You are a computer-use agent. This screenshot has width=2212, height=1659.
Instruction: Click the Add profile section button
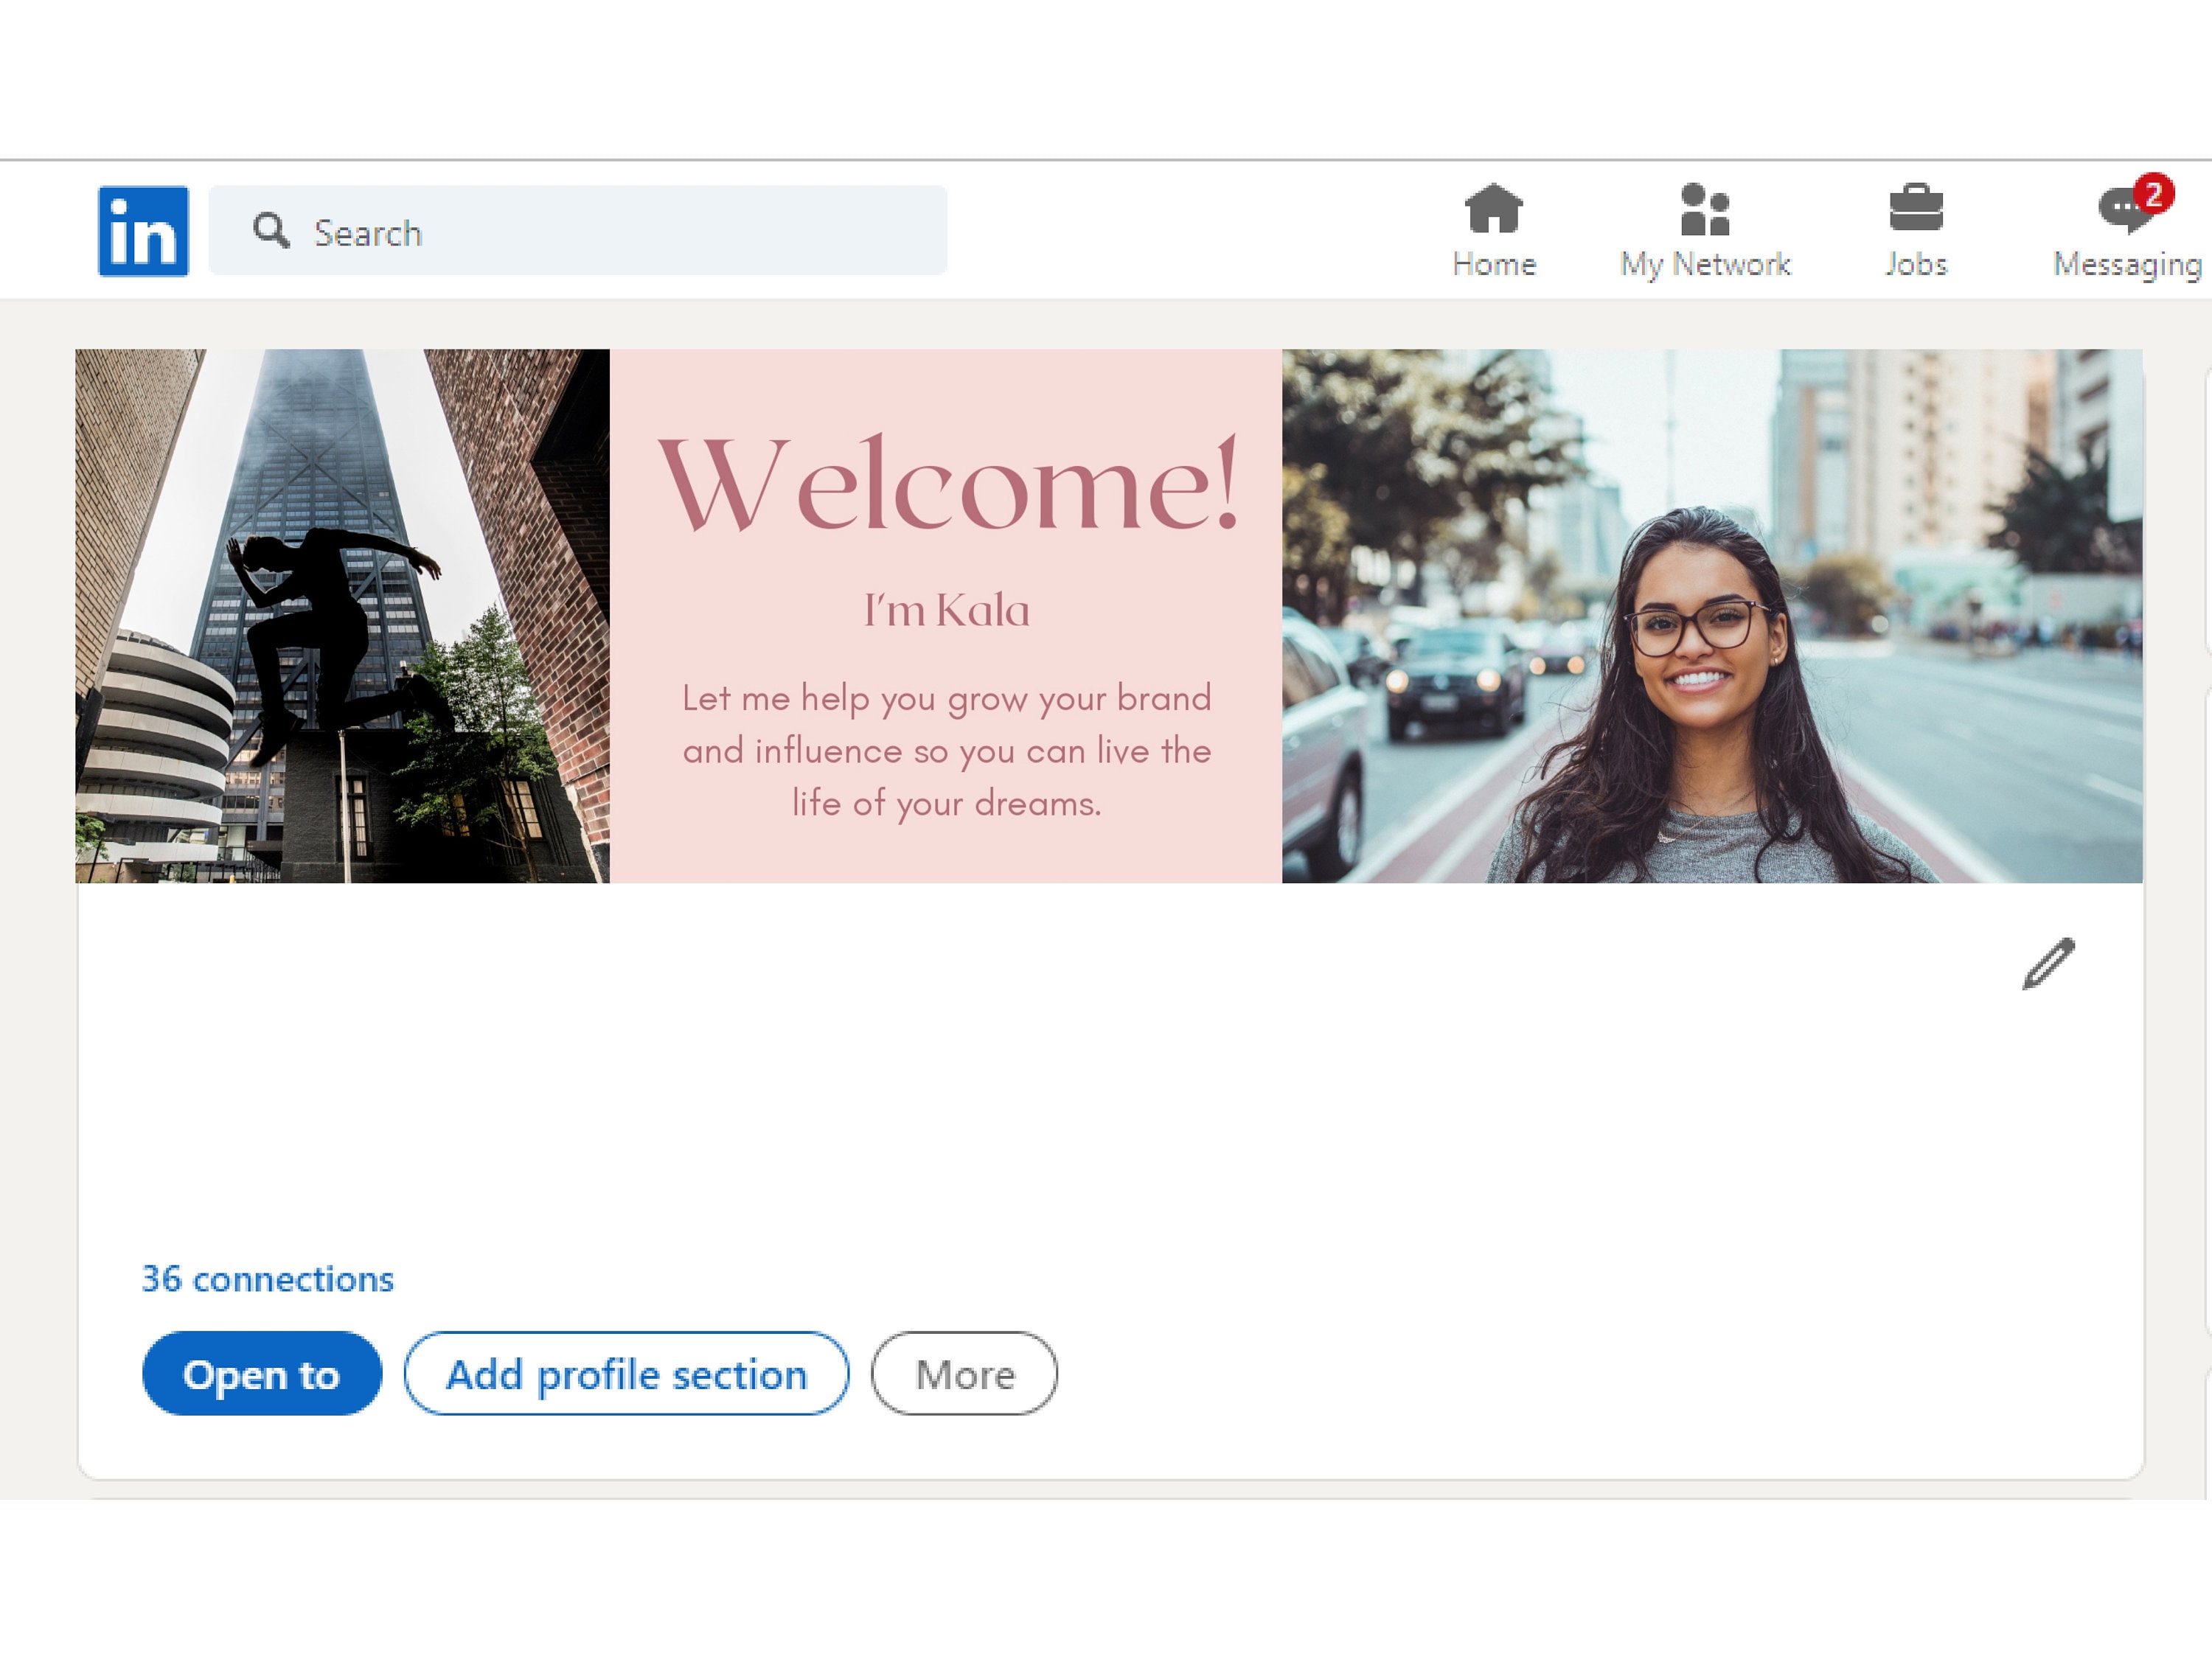[626, 1374]
